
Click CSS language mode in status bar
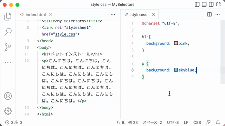(x=197, y=122)
